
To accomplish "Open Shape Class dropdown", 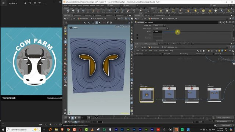I will [159, 25].
